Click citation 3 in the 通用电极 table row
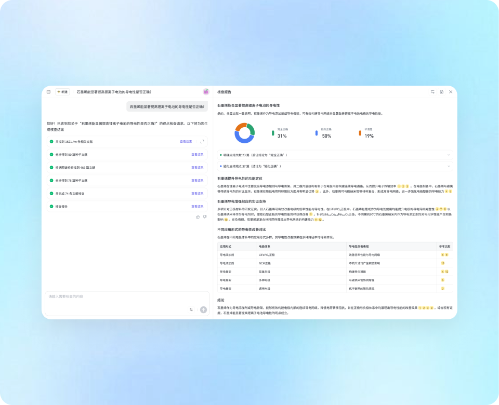This screenshot has height=405, width=499. pos(443,289)
